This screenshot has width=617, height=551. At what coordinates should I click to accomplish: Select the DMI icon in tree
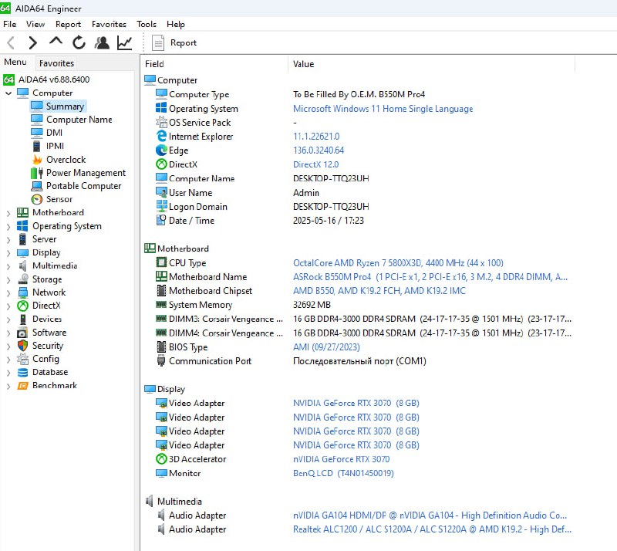36,133
